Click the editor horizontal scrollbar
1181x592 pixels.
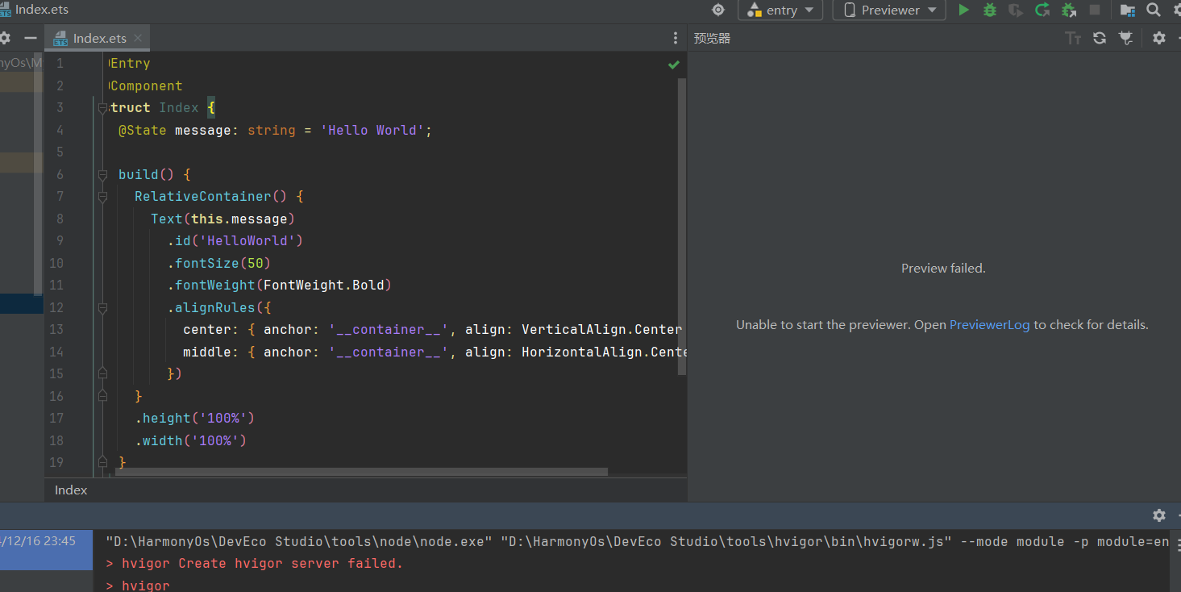pos(361,472)
